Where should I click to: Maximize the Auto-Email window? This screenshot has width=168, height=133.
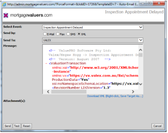pos(149,3)
